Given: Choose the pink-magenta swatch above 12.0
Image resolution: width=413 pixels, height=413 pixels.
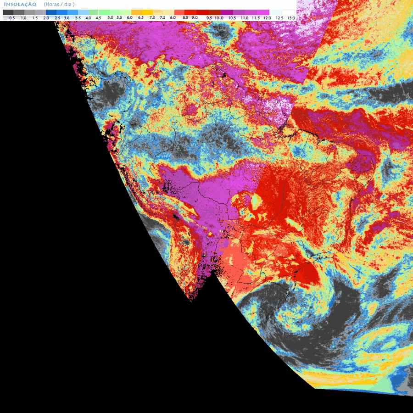Looking at the screenshot, I should (x=263, y=12).
